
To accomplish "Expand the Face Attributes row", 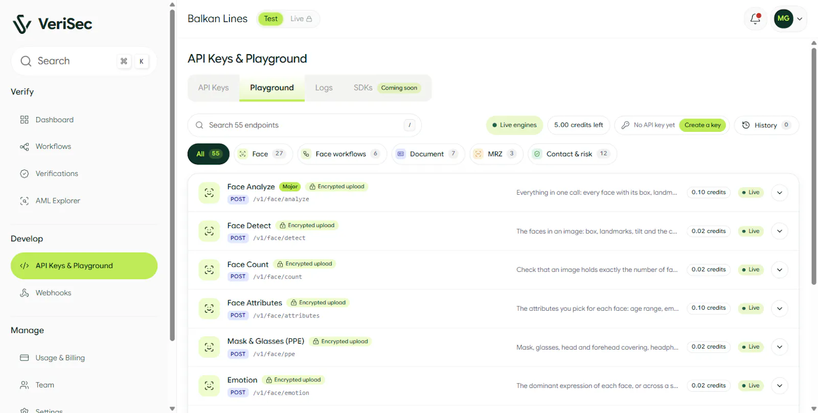I will (x=780, y=308).
